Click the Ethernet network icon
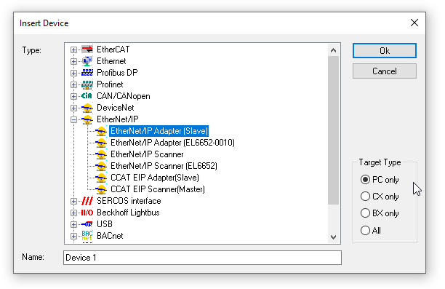This screenshot has width=445, height=289. 87,61
